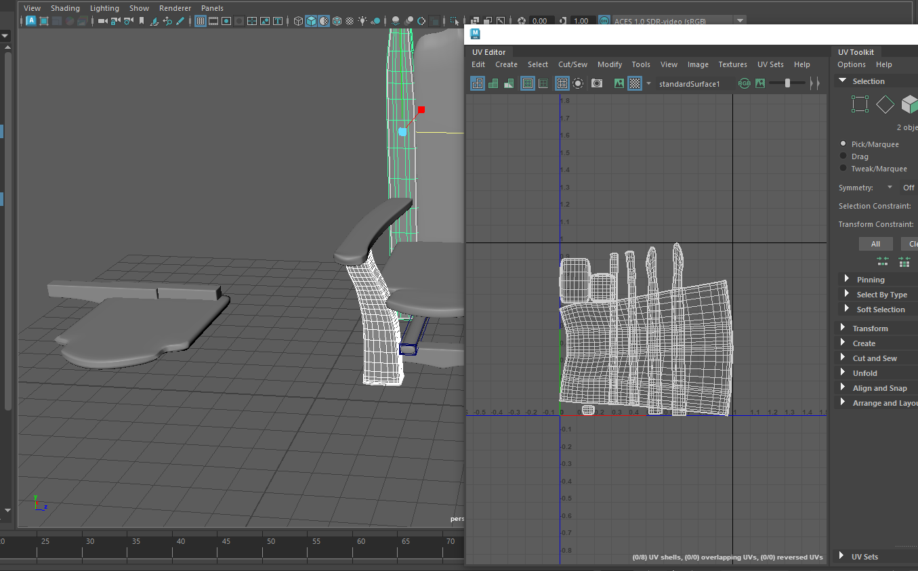
Task: Select the Pick/Marquee radio option
Action: tap(843, 144)
